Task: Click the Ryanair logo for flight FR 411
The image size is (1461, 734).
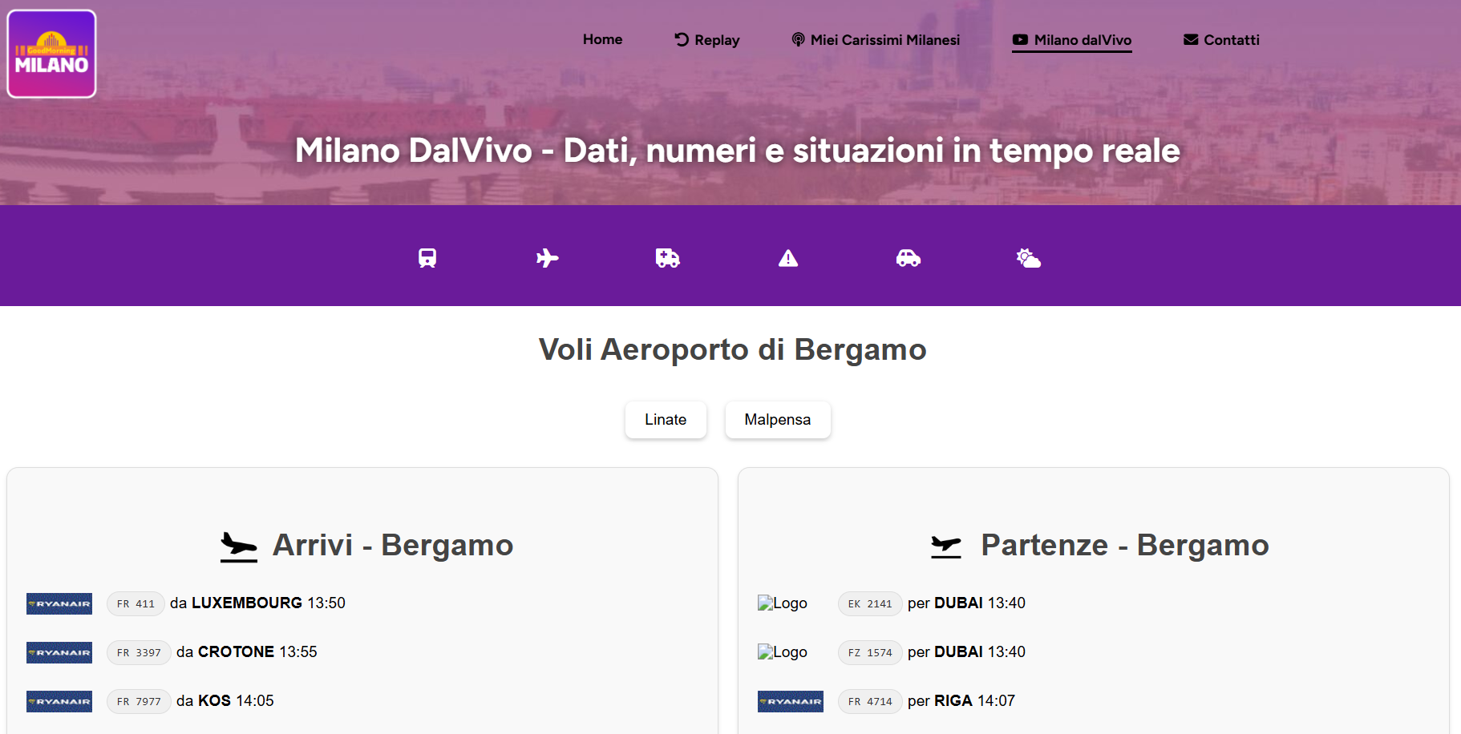Action: click(x=59, y=603)
